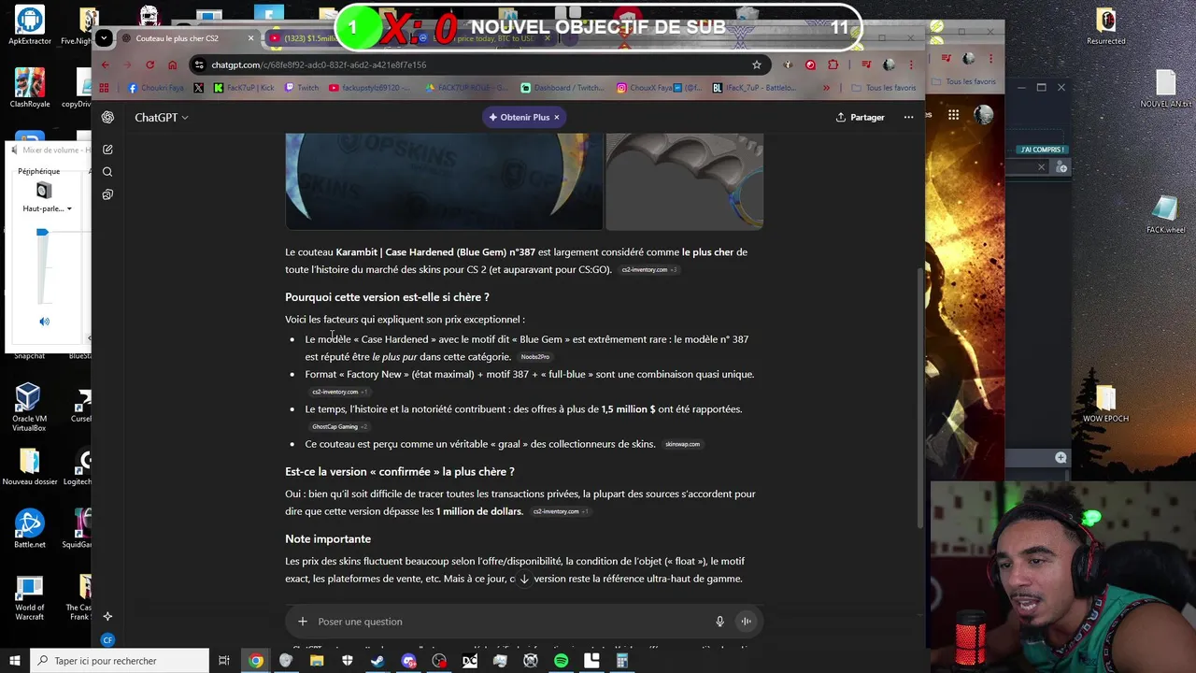Expand hidden bookmarks overflow chevron
The height and width of the screenshot is (673, 1196).
pyautogui.click(x=826, y=88)
